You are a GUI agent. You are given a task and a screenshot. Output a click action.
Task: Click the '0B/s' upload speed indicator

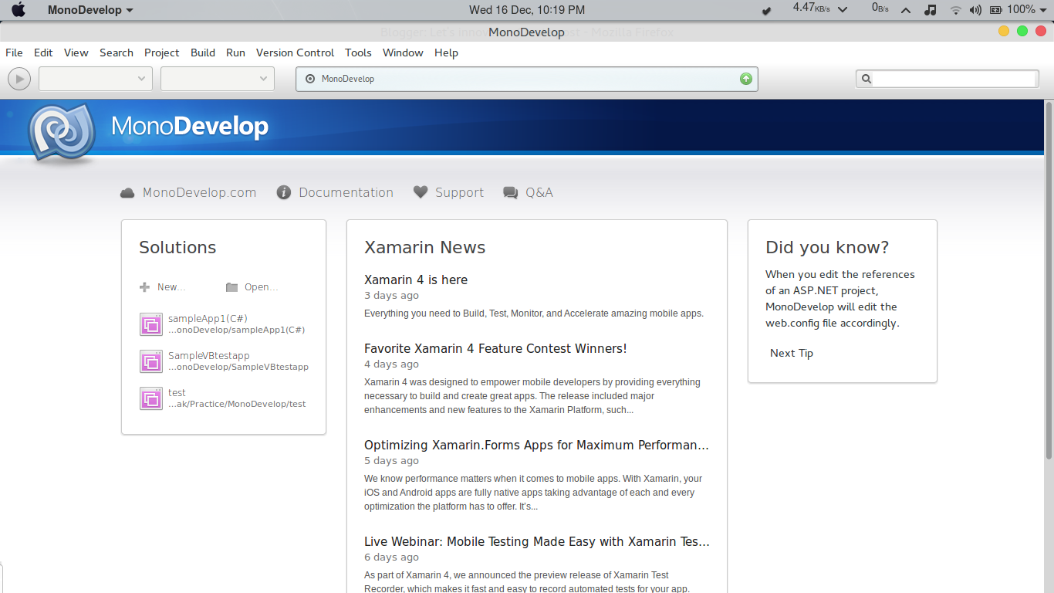coord(880,8)
